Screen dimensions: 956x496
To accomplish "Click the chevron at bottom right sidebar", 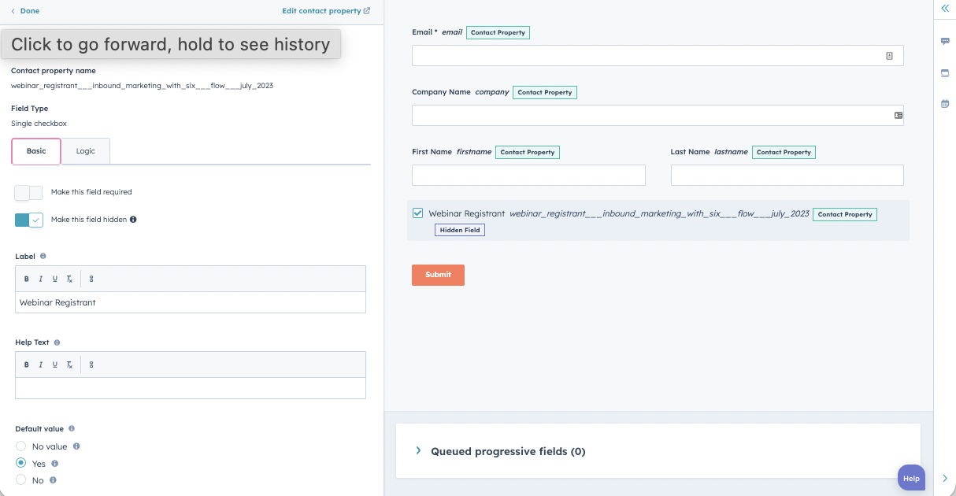I will point(945,478).
